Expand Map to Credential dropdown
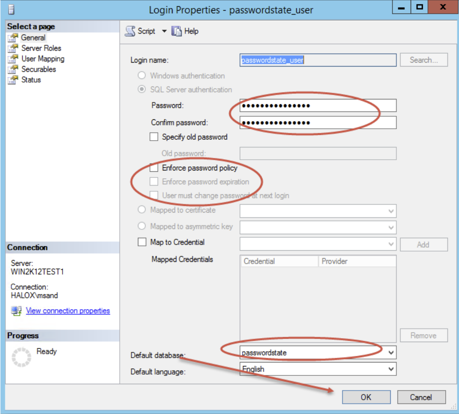Viewport: 459px width, 414px height. (x=391, y=244)
